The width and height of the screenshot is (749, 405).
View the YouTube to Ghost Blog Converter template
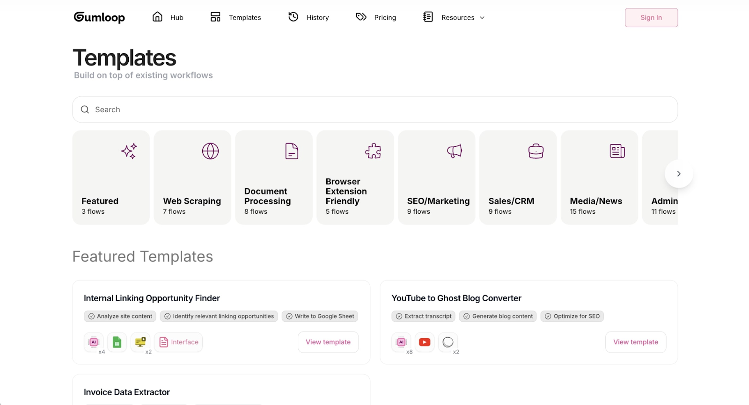636,342
